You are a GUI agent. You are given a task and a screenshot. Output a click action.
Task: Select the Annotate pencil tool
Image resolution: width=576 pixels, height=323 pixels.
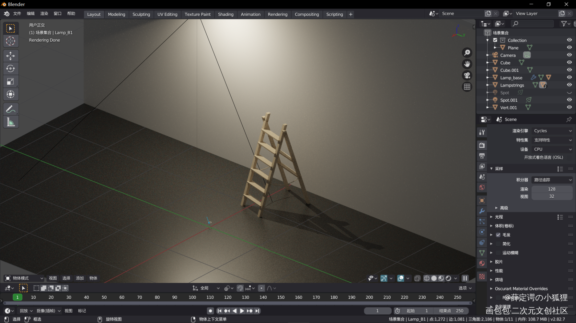tap(10, 109)
